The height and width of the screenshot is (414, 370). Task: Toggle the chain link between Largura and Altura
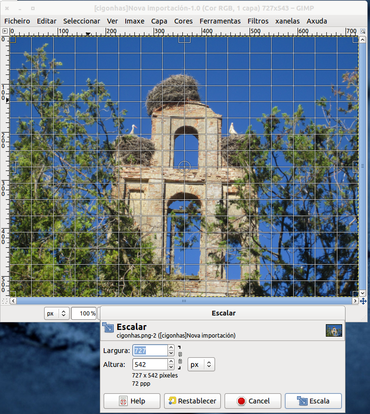click(x=180, y=357)
